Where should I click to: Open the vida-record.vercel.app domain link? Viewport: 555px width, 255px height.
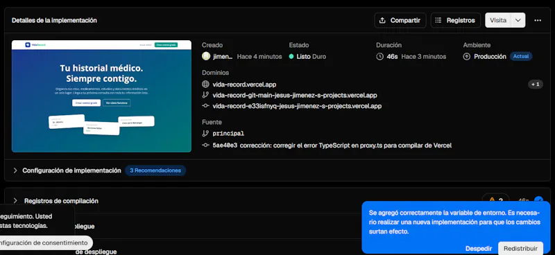[244, 85]
